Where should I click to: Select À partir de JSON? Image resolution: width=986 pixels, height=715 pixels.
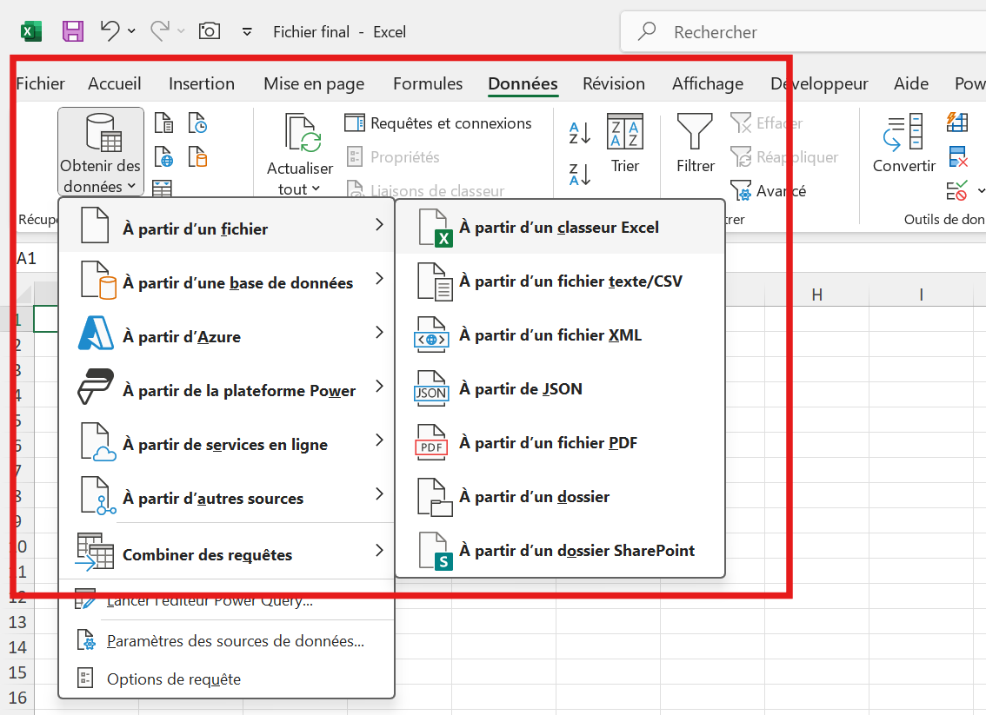tap(560, 389)
